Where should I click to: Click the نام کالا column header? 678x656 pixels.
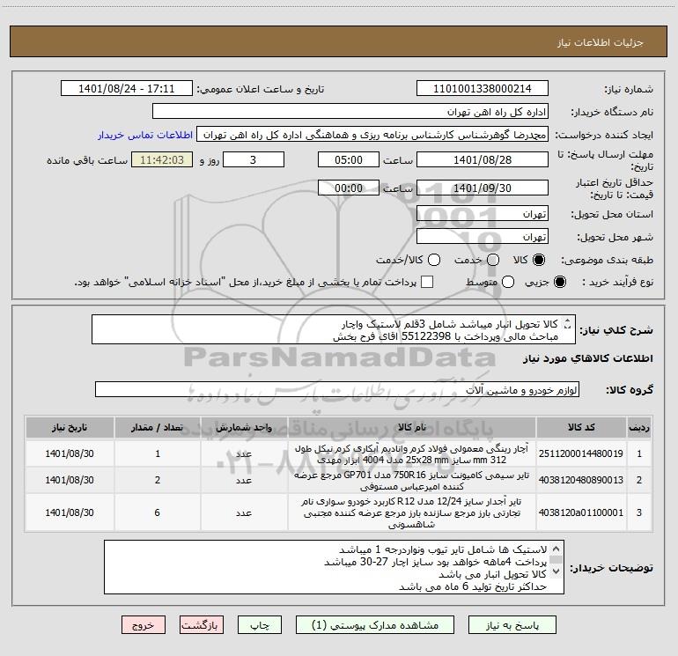[x=412, y=427]
